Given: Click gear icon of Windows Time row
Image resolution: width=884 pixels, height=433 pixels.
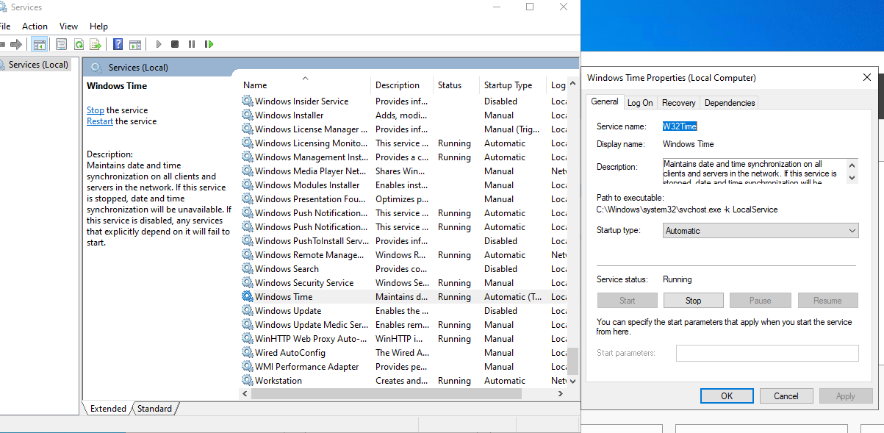Looking at the screenshot, I should point(248,297).
